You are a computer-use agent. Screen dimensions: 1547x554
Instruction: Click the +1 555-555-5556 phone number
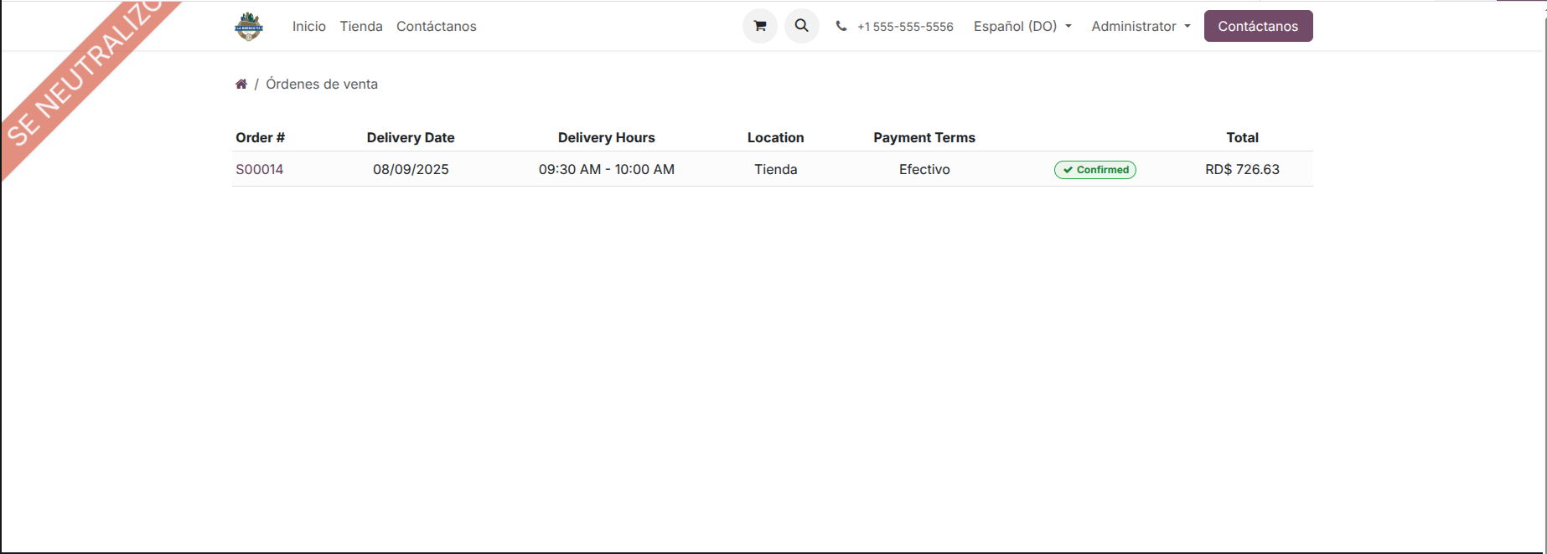tap(905, 27)
